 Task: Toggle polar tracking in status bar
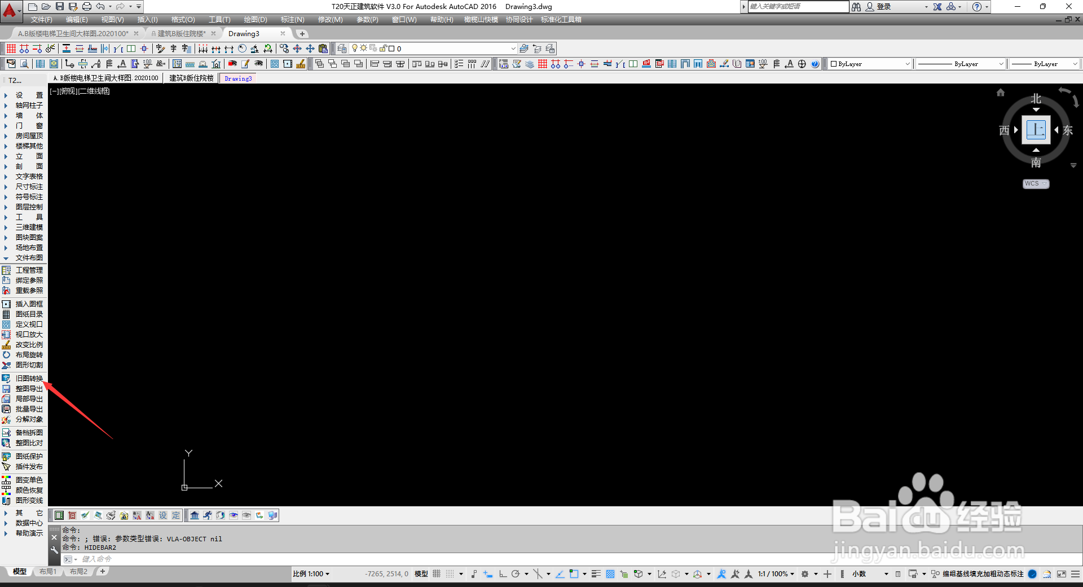click(516, 574)
